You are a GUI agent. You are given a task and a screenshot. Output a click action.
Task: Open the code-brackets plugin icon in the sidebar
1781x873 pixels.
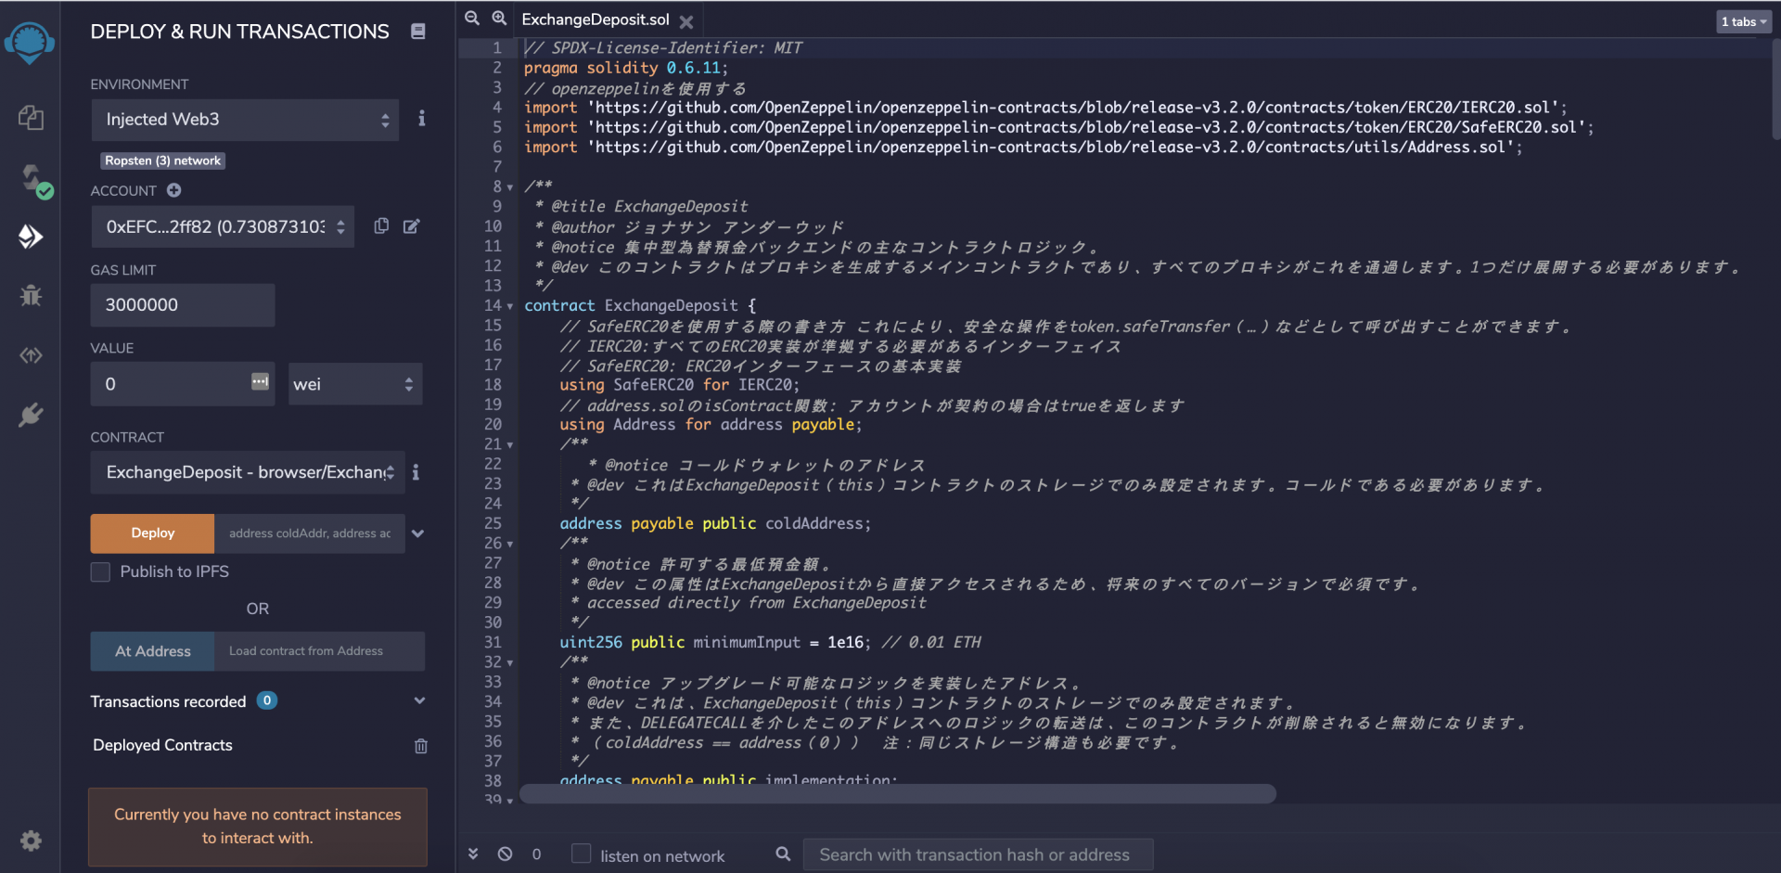click(31, 355)
